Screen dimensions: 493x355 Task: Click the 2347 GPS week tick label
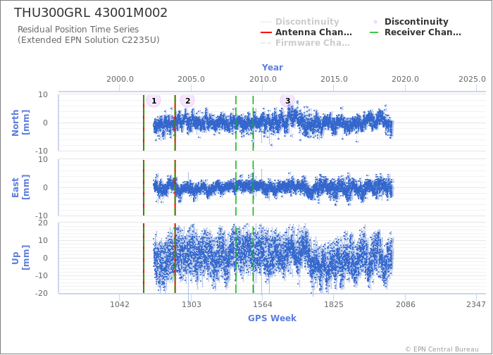(476, 304)
